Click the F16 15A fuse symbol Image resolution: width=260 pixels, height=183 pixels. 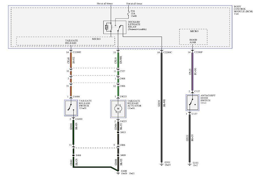click(128, 13)
